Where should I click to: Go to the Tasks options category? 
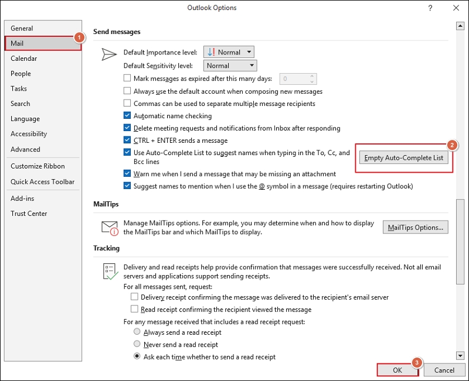click(x=43, y=89)
